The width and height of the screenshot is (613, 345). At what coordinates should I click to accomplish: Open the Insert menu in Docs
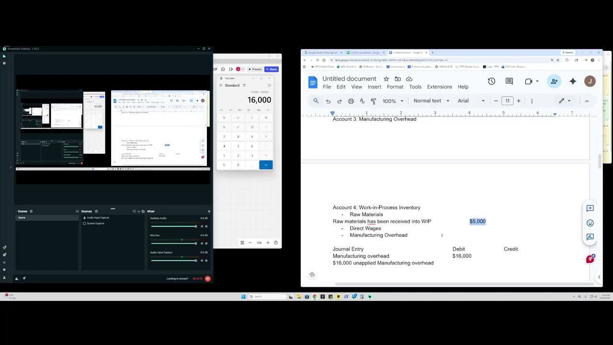[375, 87]
